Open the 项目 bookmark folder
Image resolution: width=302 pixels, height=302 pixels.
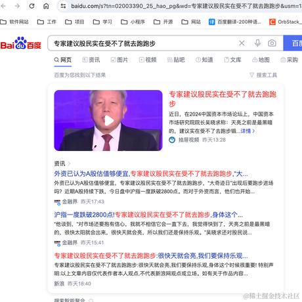pyautogui.click(x=75, y=22)
